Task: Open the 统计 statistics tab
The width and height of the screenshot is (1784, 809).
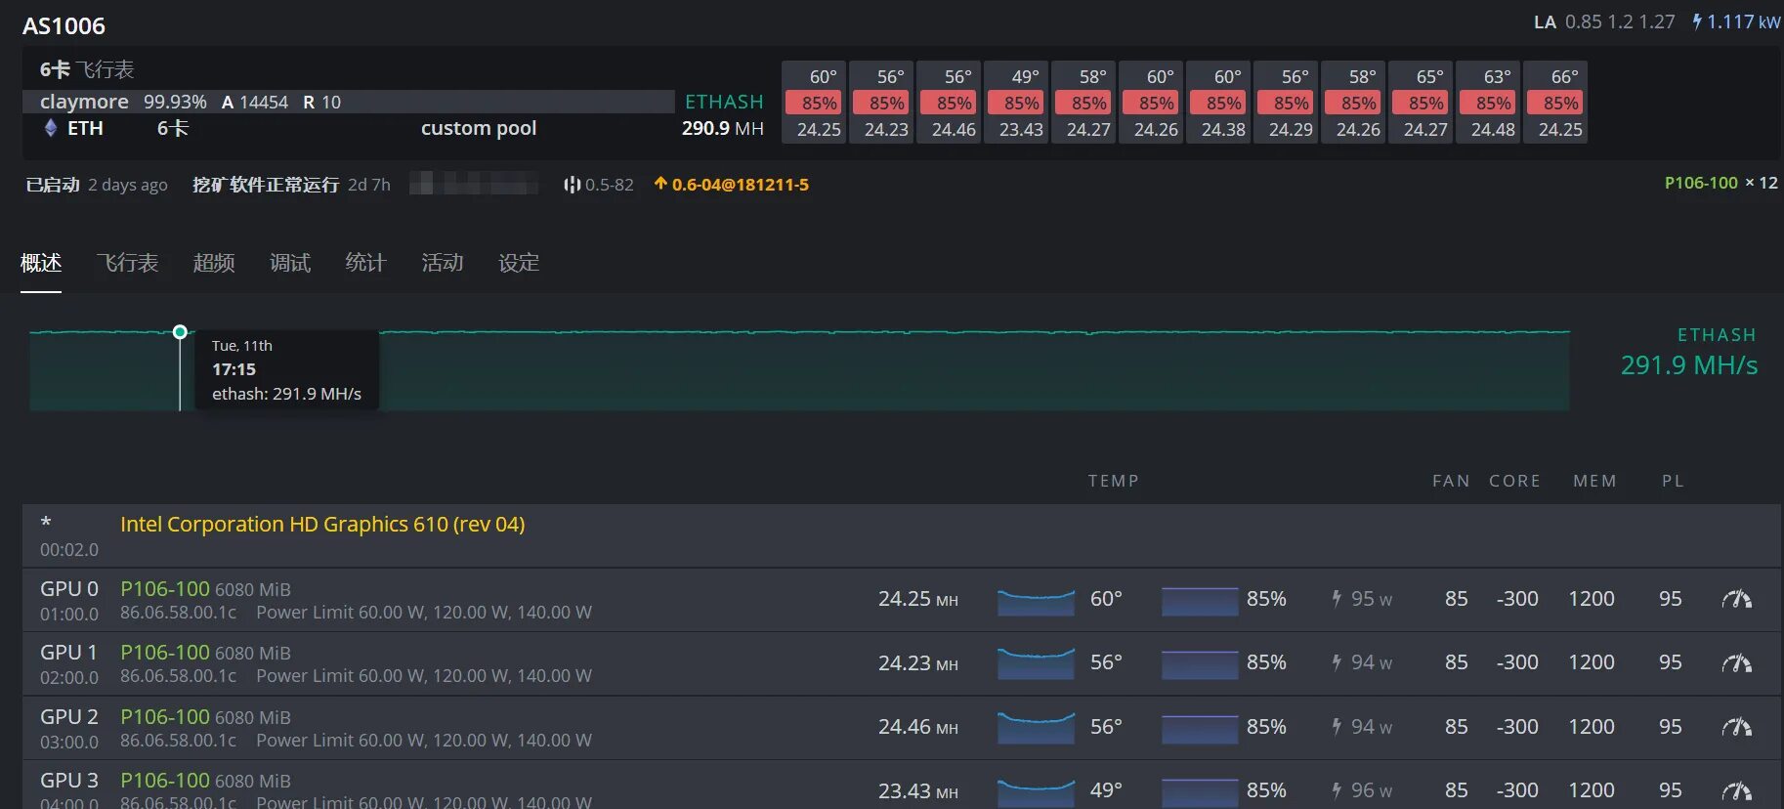Action: (x=365, y=263)
